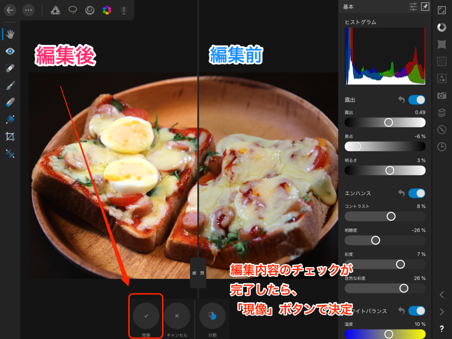452x339 pixels.
Task: Open 基本 panel options sliders icon
Action: coord(413,7)
